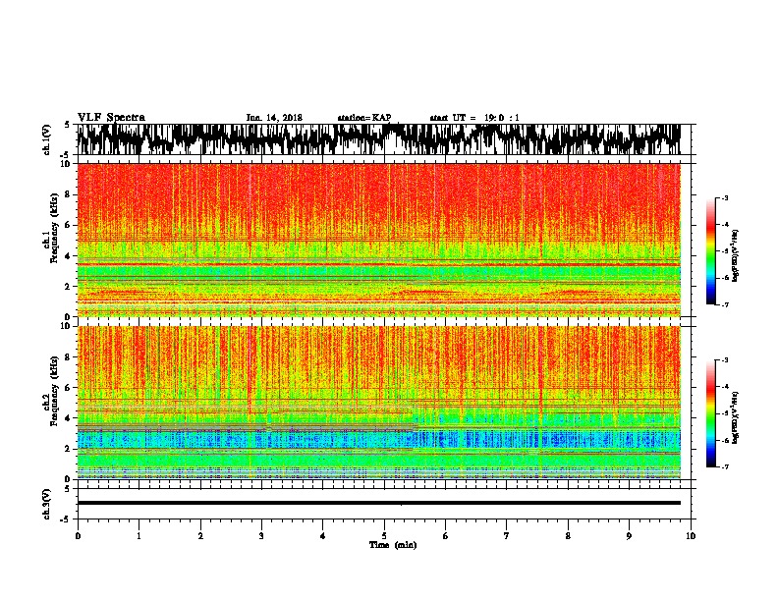The width and height of the screenshot is (778, 601).
Task: Click the -3 value on ch.1 color bar
Action: click(x=724, y=198)
